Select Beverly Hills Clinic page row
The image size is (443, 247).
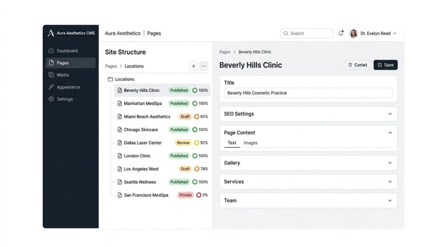click(x=162, y=90)
